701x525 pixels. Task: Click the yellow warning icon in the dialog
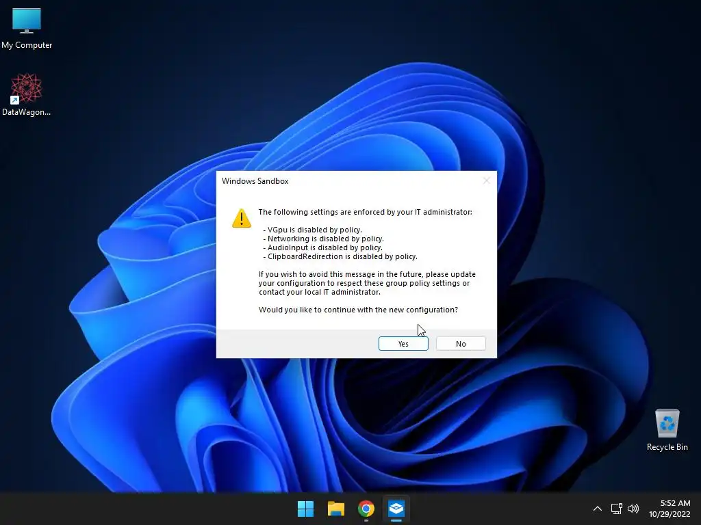coord(242,218)
